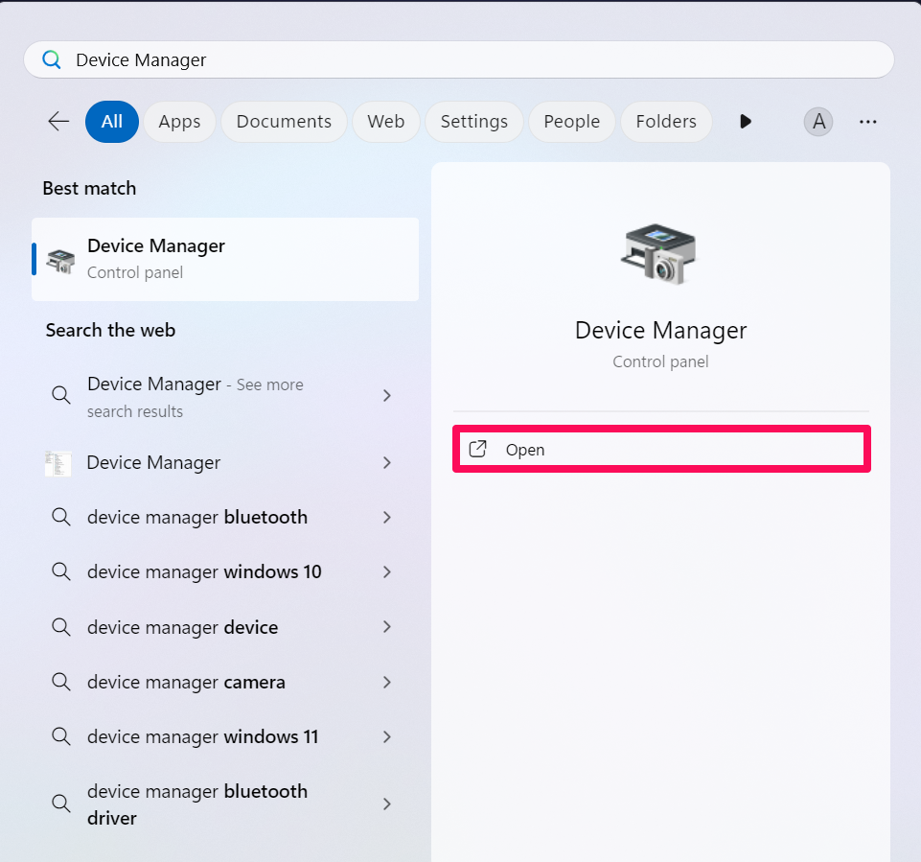This screenshot has width=921, height=862.
Task: Click the Device Manager title in preview pane
Action: (660, 330)
